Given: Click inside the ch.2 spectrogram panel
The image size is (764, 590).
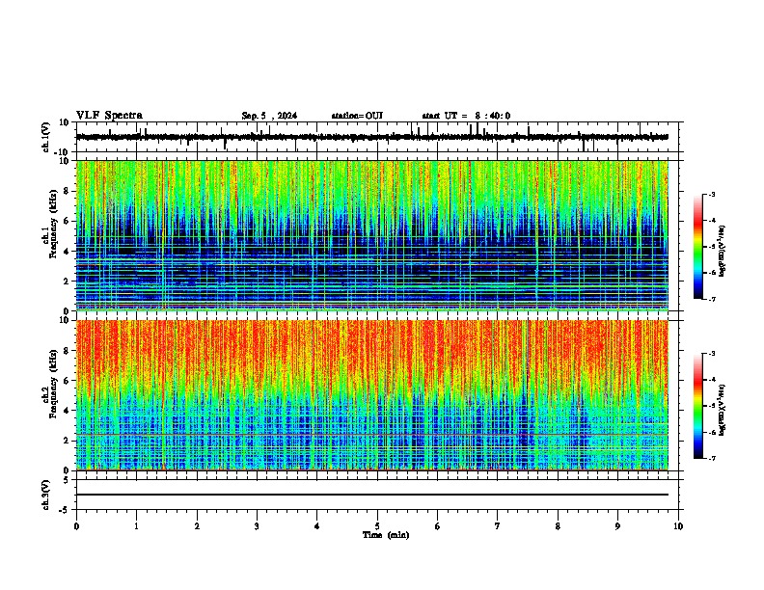Looking at the screenshot, I should point(372,395).
